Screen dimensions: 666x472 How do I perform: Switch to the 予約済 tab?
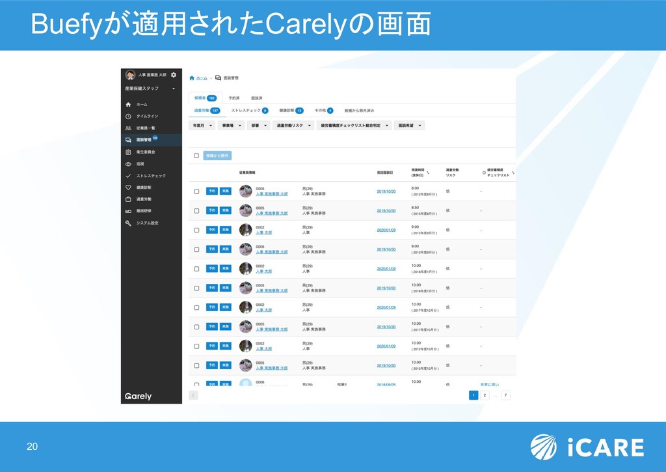(234, 98)
